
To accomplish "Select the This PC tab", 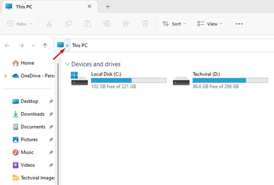I will point(50,7).
